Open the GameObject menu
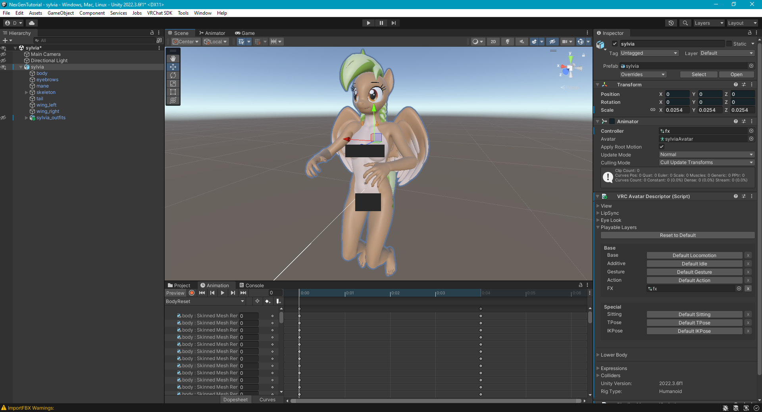 coord(61,13)
